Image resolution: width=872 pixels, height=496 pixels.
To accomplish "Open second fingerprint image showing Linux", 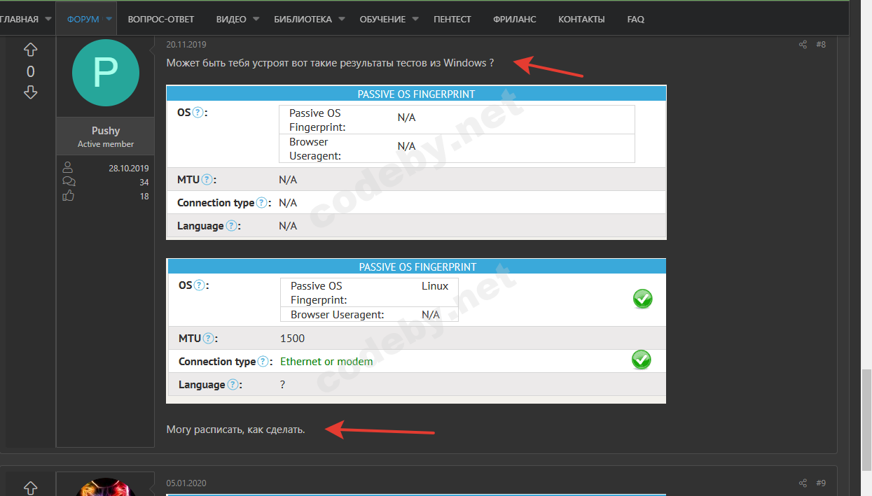I will (416, 331).
